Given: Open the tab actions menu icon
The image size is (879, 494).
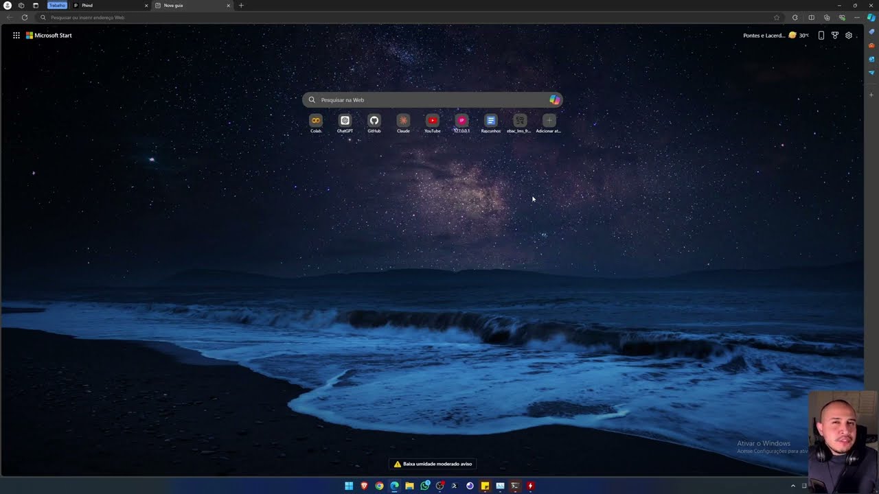Looking at the screenshot, I should pos(36,5).
